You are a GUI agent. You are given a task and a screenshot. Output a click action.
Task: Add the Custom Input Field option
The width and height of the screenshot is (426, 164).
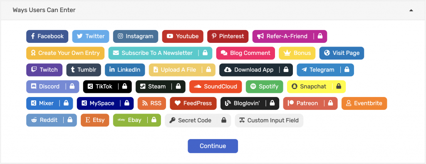[x=269, y=120]
